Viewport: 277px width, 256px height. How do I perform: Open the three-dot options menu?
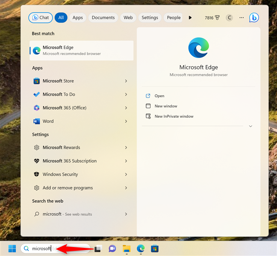coord(242,17)
